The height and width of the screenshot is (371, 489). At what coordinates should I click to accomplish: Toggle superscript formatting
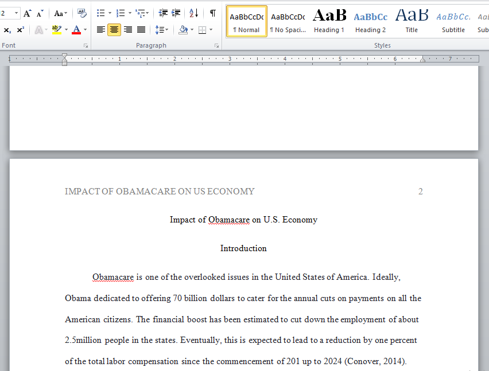click(20, 30)
